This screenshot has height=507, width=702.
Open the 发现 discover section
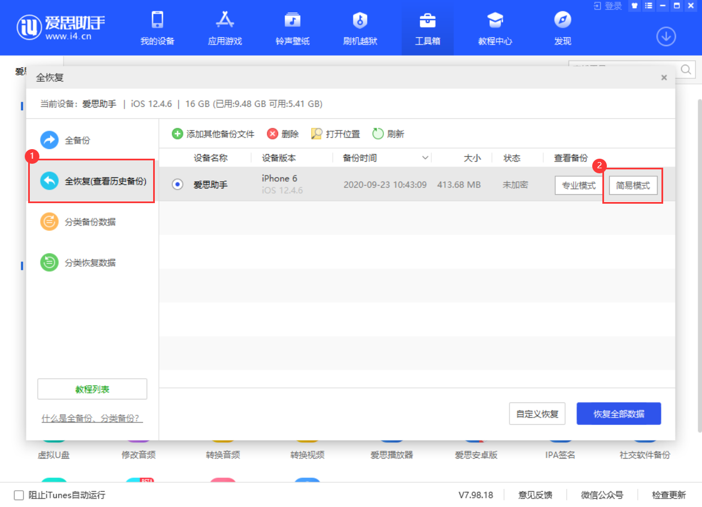[562, 27]
